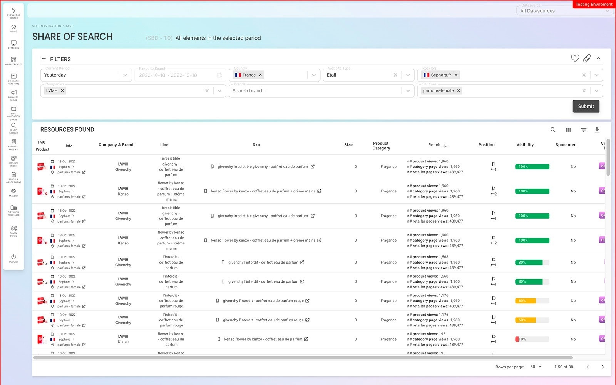Open the Makeup section

tap(13, 193)
